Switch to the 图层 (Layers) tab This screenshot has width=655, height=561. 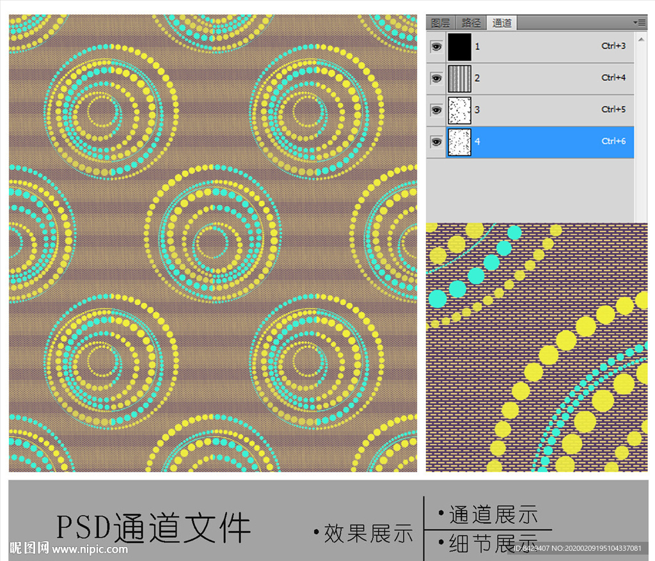[440, 22]
